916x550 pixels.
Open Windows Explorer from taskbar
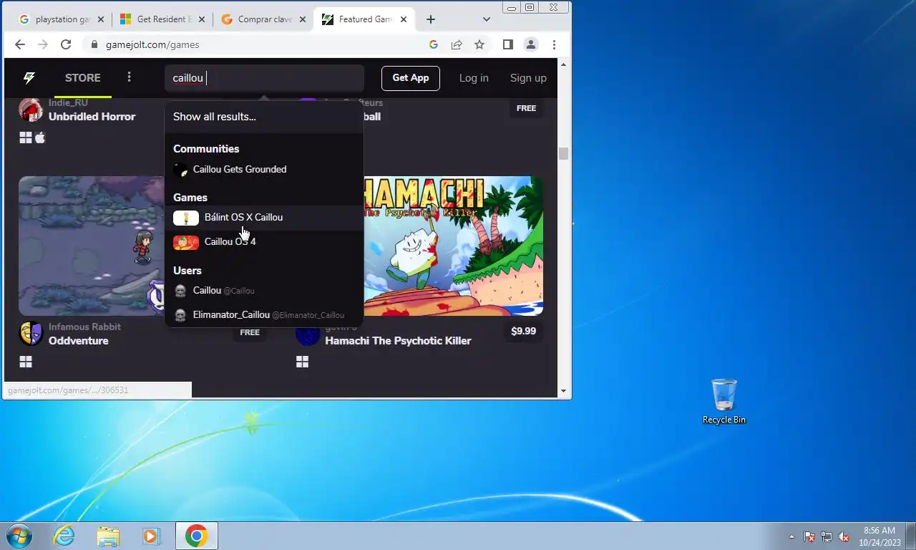coord(108,536)
